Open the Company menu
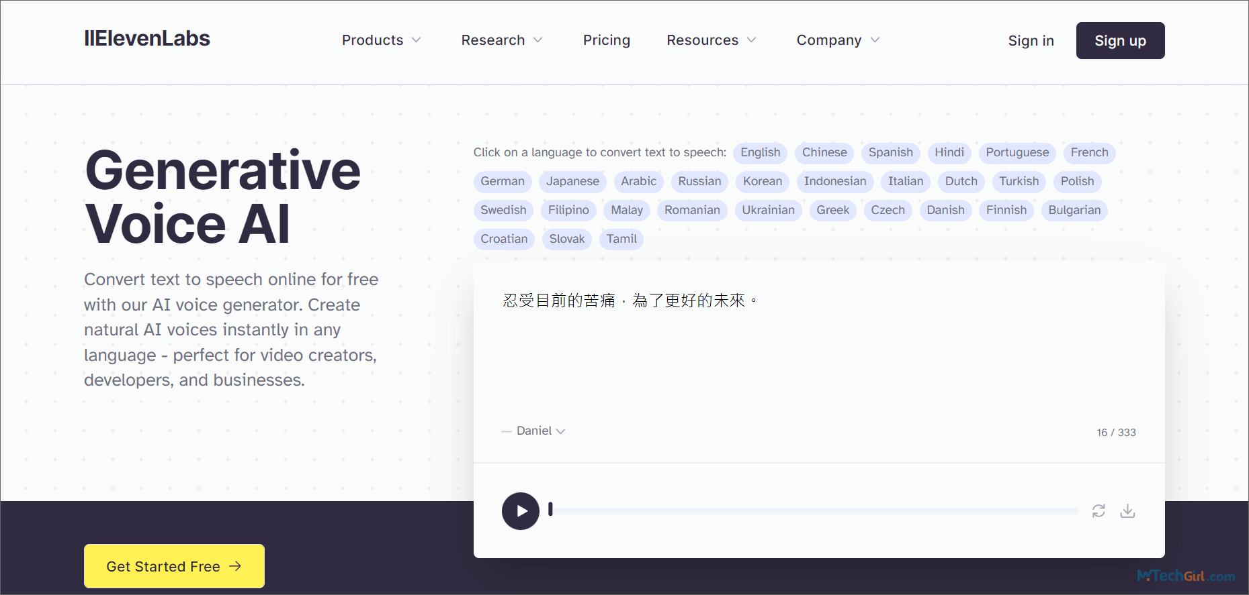1249x595 pixels. coord(838,40)
